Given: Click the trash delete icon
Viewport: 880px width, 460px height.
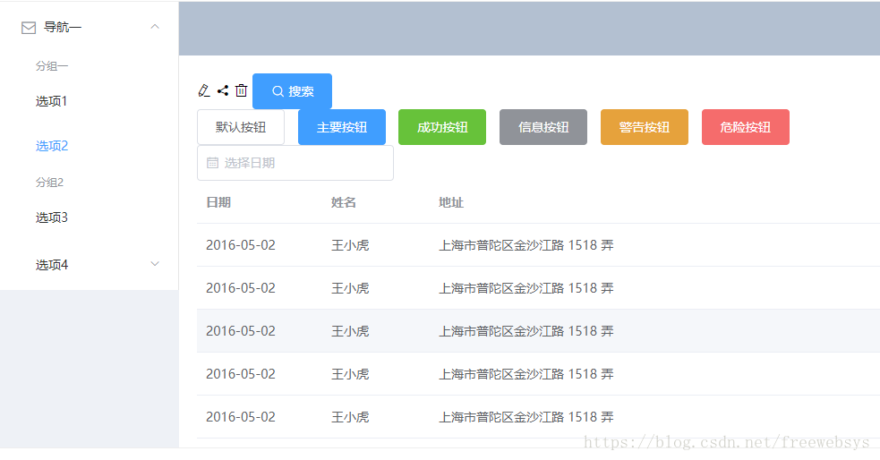Looking at the screenshot, I should [x=242, y=90].
